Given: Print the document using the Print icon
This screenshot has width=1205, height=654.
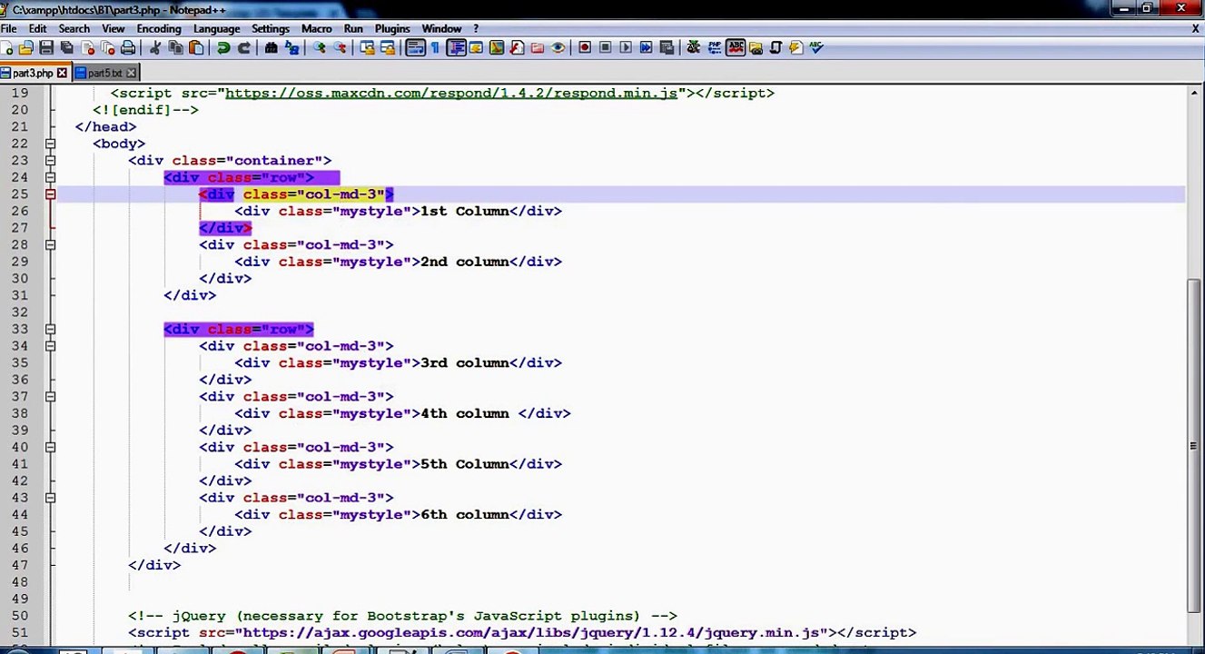Looking at the screenshot, I should point(128,47).
